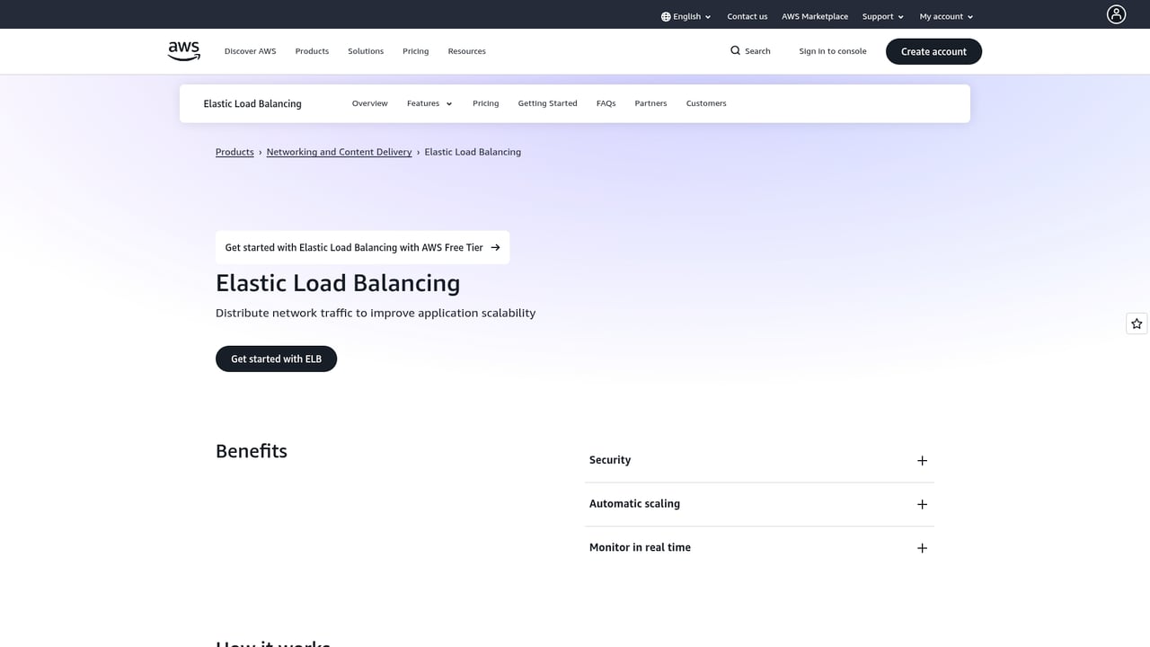Expand the Security benefit with its plus icon
Viewport: 1150px width, 647px height.
click(922, 460)
